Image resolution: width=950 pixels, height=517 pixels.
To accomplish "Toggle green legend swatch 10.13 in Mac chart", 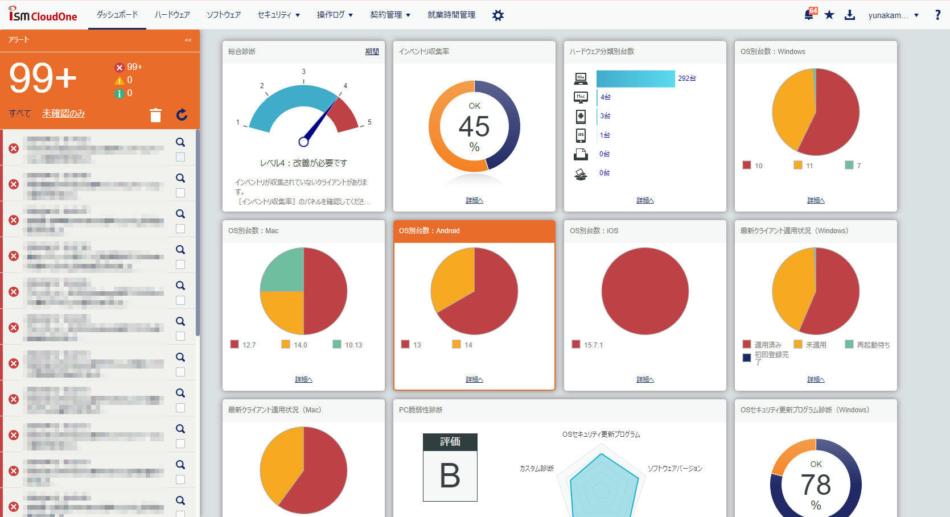I will 337,344.
